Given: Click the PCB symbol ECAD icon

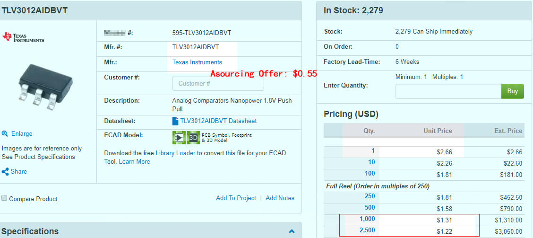Looking at the screenshot, I should 179,138.
